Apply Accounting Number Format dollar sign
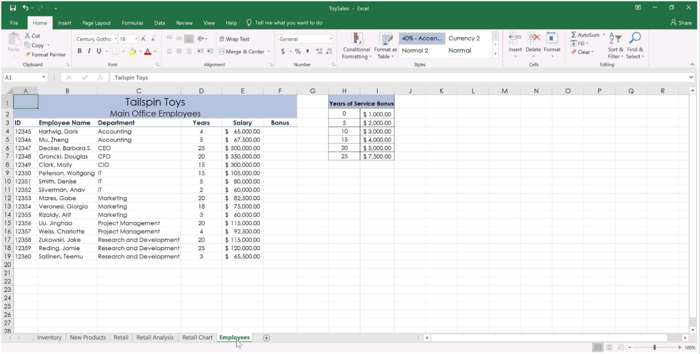 tap(283, 52)
